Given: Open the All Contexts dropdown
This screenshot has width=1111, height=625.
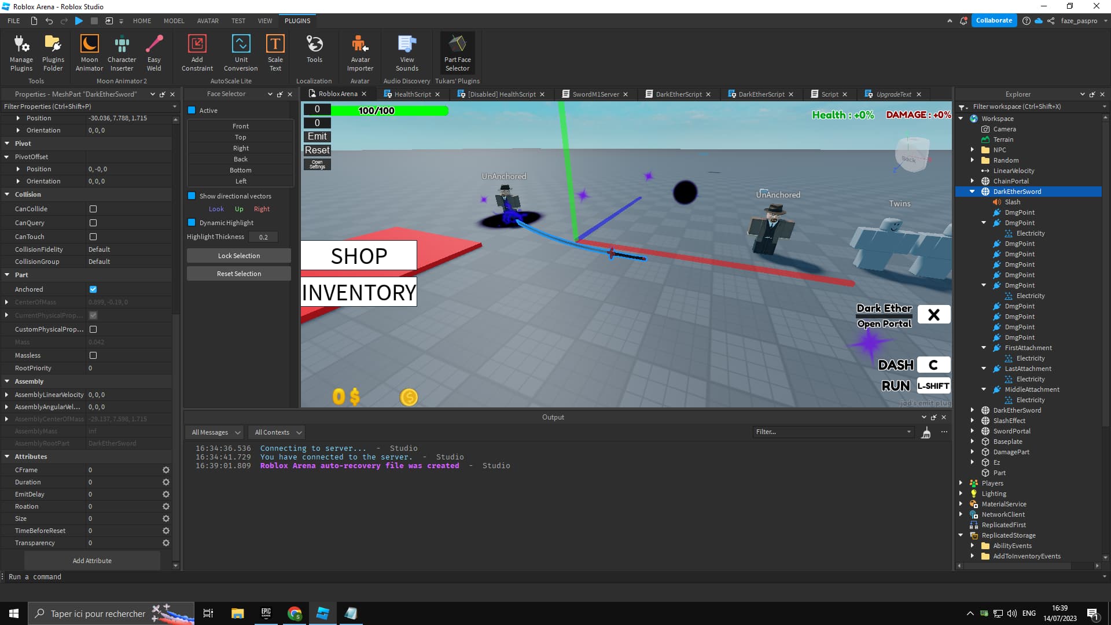Looking at the screenshot, I should (277, 432).
